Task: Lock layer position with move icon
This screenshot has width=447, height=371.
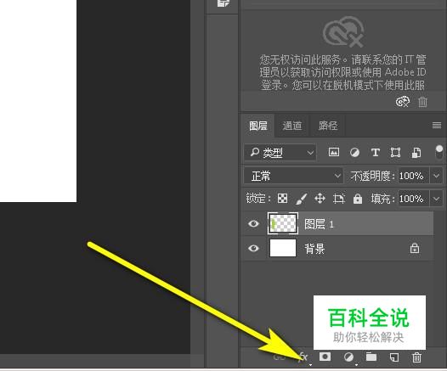Action: 320,198
